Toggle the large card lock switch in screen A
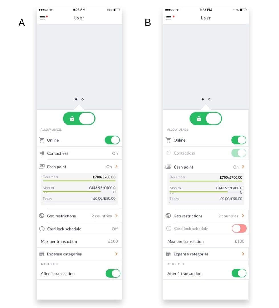Viewport: 279px width, 308px height. point(79,119)
